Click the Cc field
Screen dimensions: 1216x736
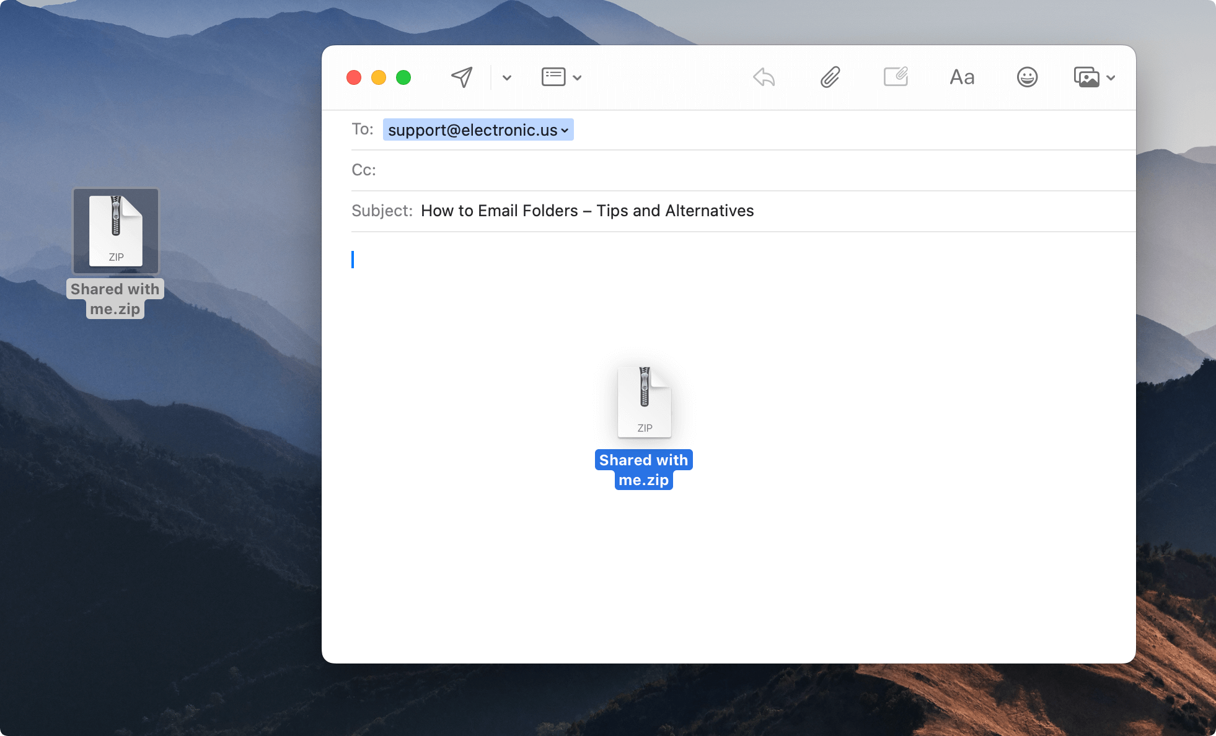point(496,170)
